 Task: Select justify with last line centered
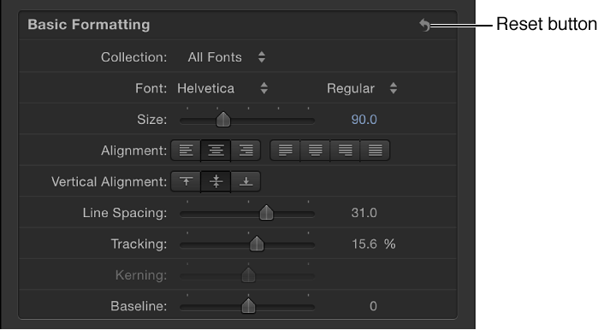tap(315, 150)
